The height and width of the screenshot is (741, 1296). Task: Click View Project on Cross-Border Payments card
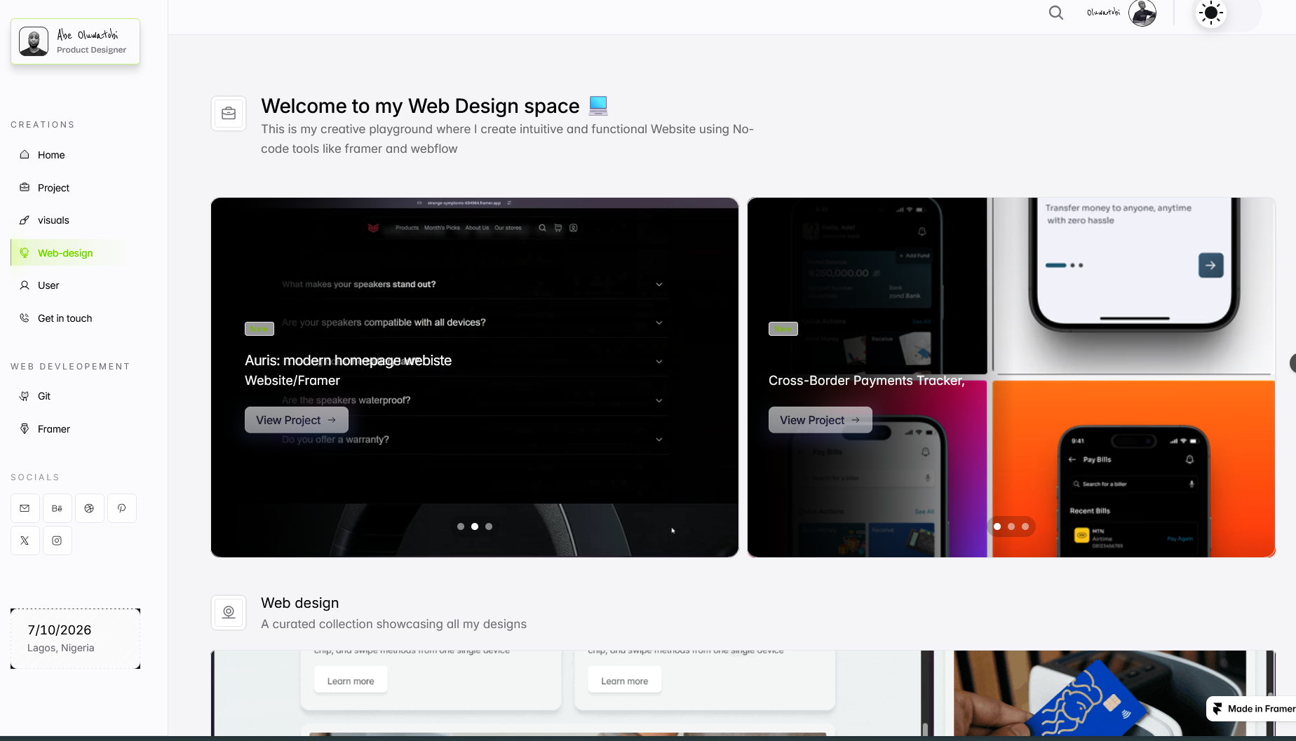820,420
